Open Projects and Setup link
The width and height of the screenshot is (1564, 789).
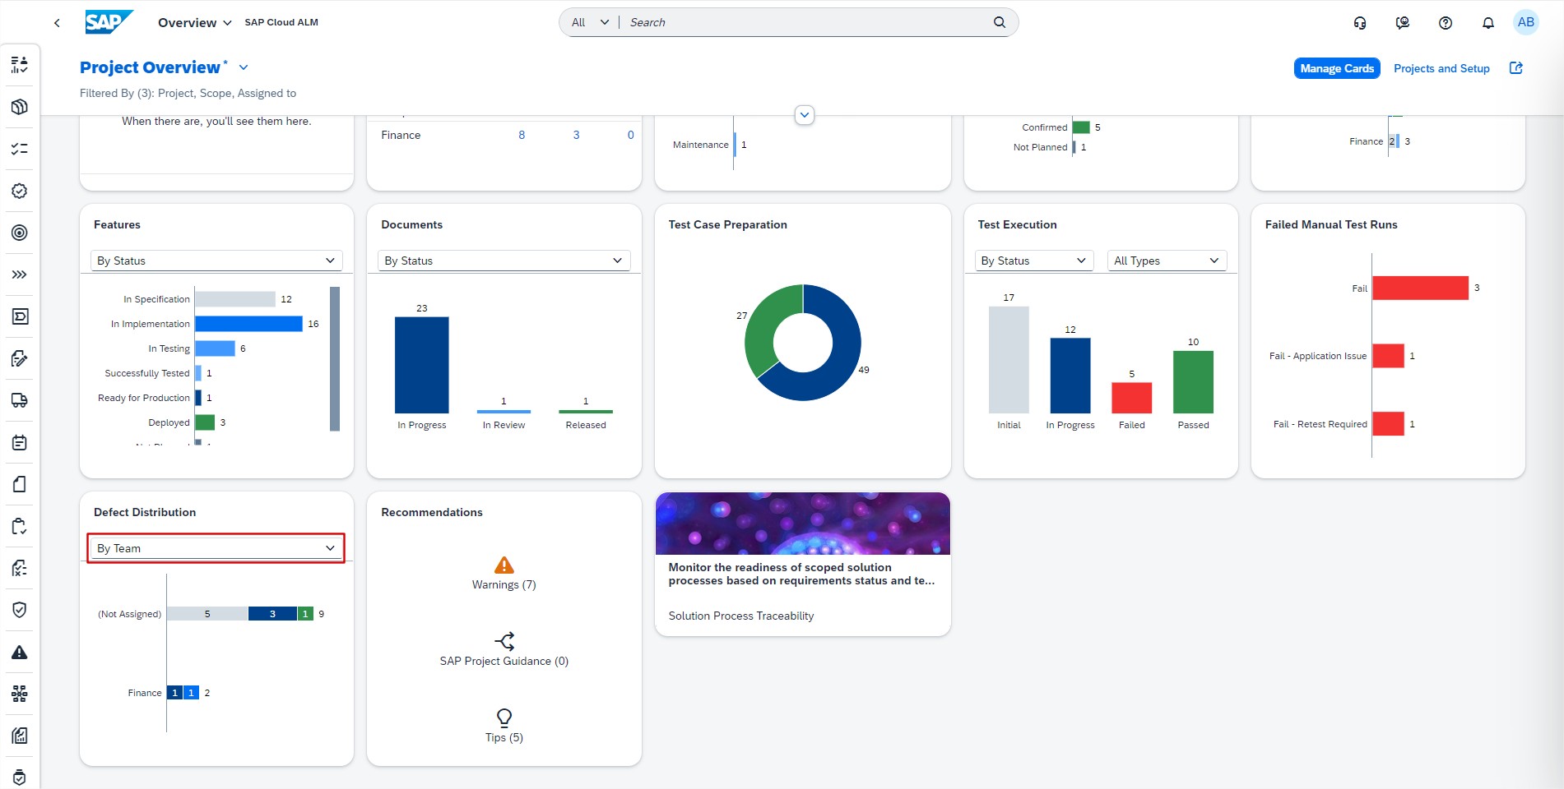coord(1441,68)
